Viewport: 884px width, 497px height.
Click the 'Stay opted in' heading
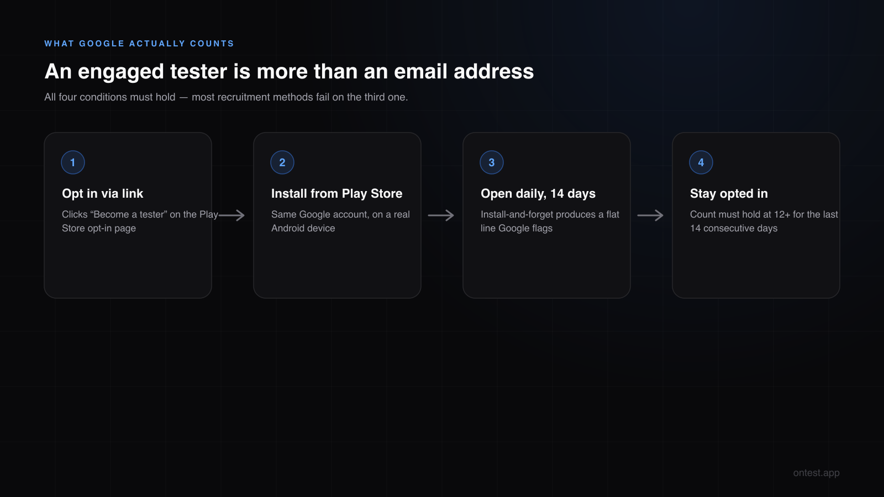729,193
